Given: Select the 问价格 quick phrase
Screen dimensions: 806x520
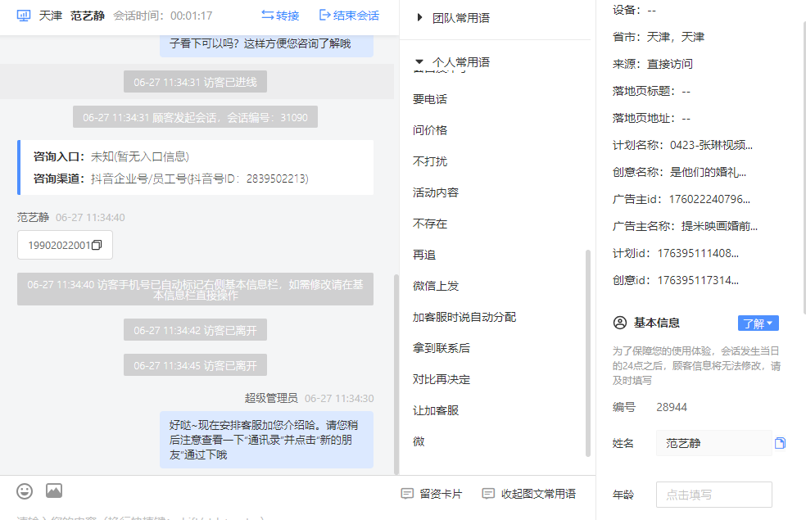Looking at the screenshot, I should [430, 130].
